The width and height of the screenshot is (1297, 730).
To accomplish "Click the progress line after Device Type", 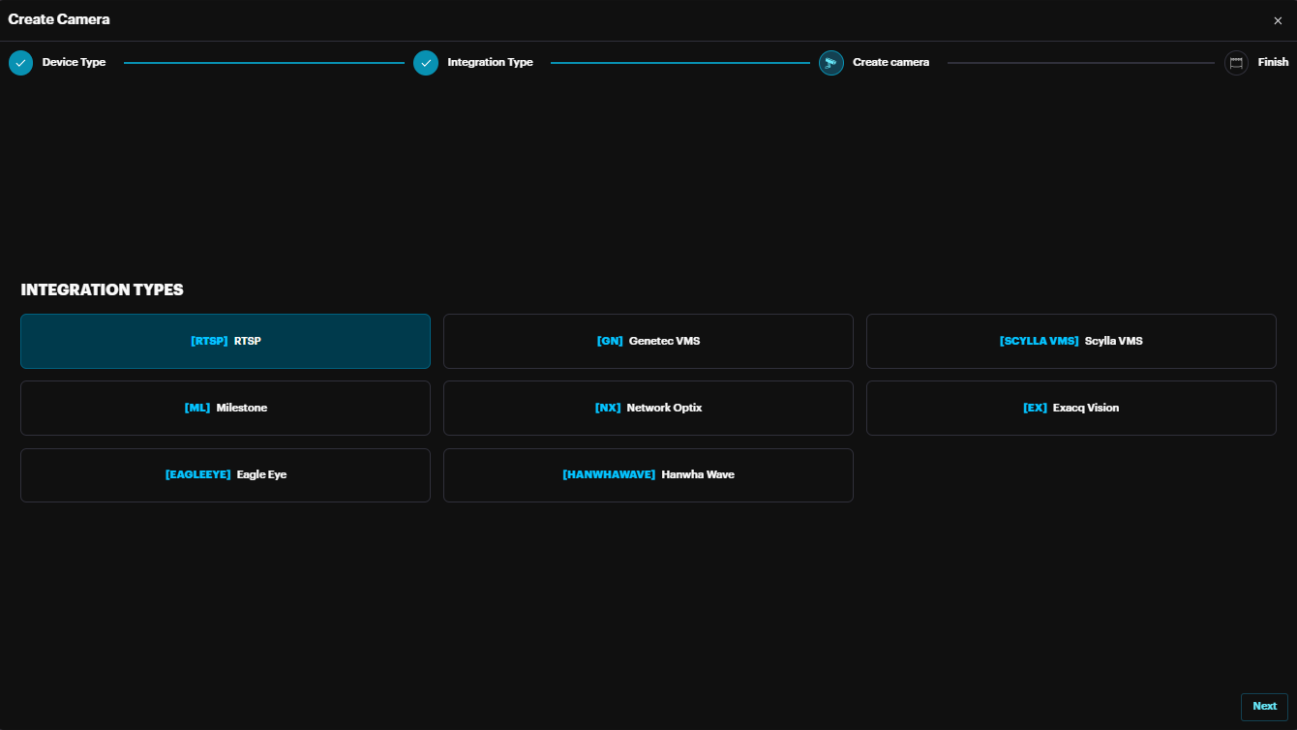I will [x=263, y=63].
